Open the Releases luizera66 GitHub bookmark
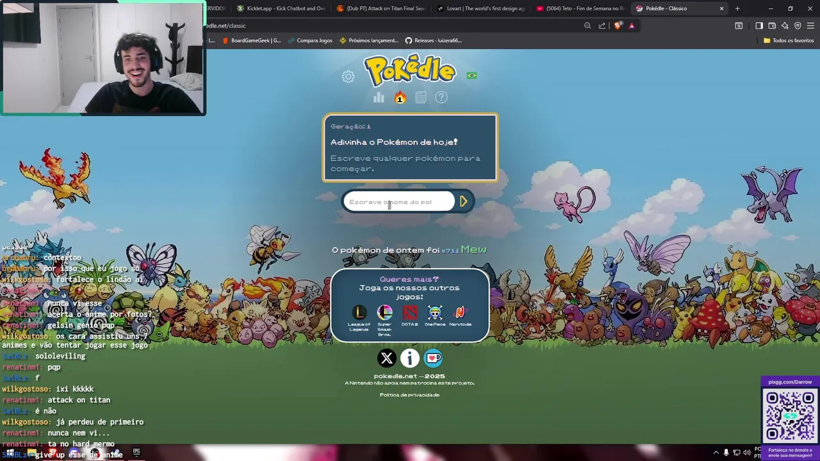 click(x=434, y=40)
